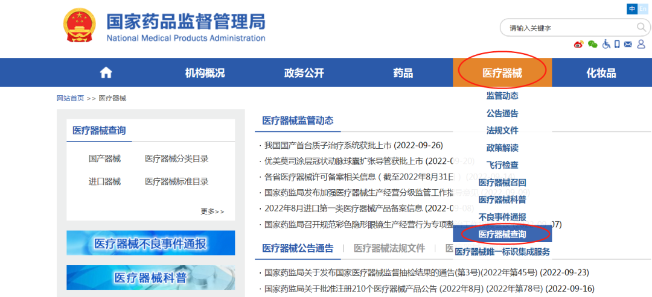Click 医疗器械科普 banner image
Viewport: 652px width, 297px height.
tap(150, 278)
